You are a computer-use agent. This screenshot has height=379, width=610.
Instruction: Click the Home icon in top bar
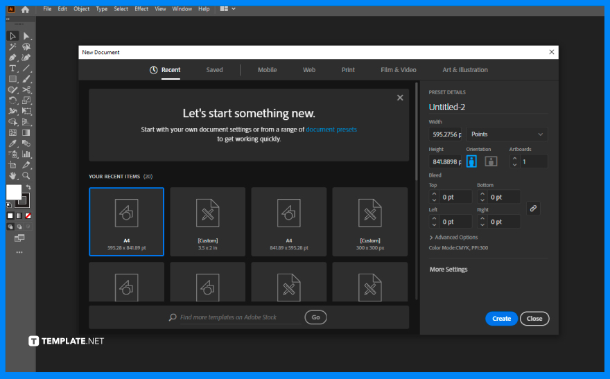(x=26, y=10)
